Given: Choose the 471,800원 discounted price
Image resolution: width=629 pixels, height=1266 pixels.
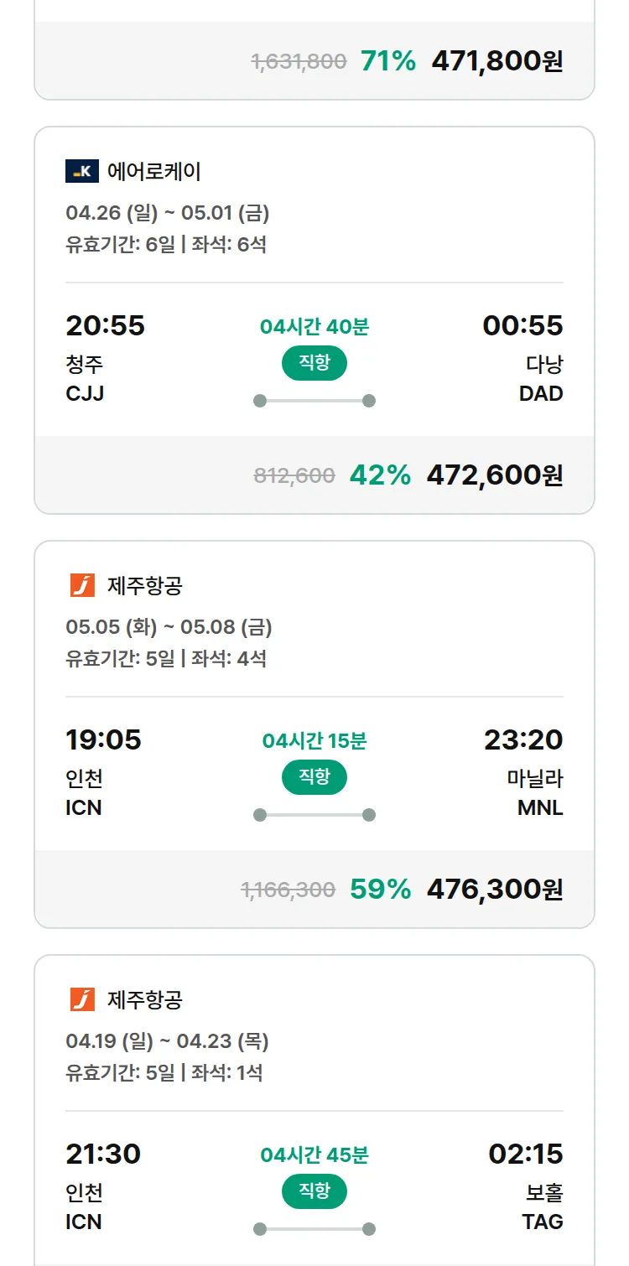Looking at the screenshot, I should click(x=497, y=61).
